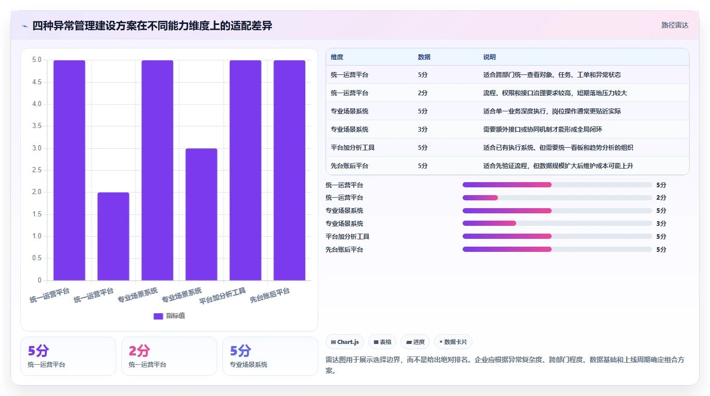Click the 0.5 y-axis tick label
The width and height of the screenshot is (710, 396).
tap(36, 259)
